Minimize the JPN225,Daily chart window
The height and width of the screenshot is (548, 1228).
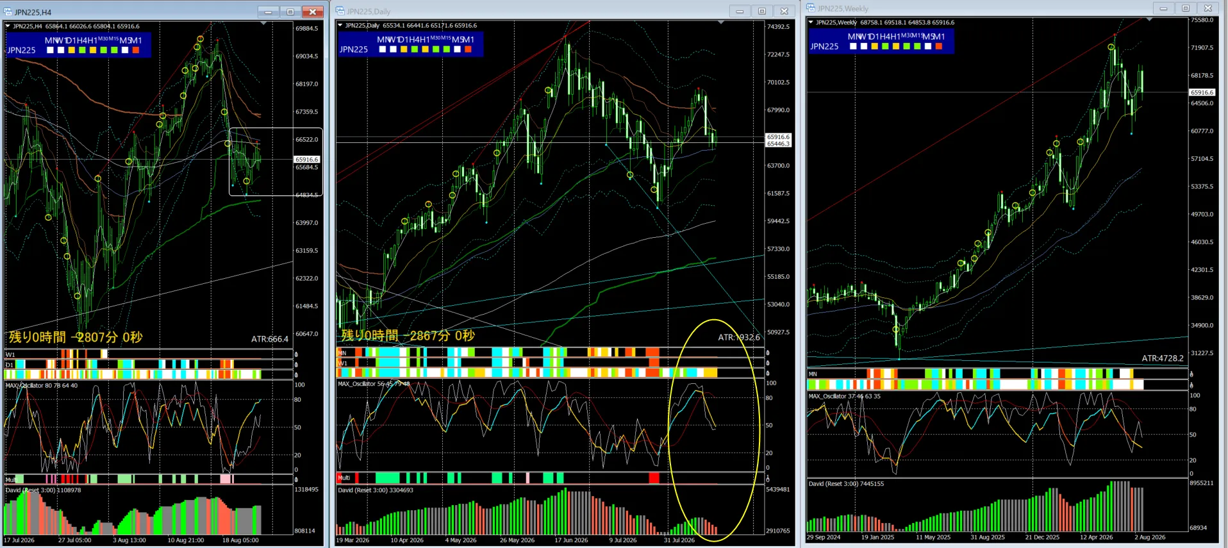pos(739,11)
